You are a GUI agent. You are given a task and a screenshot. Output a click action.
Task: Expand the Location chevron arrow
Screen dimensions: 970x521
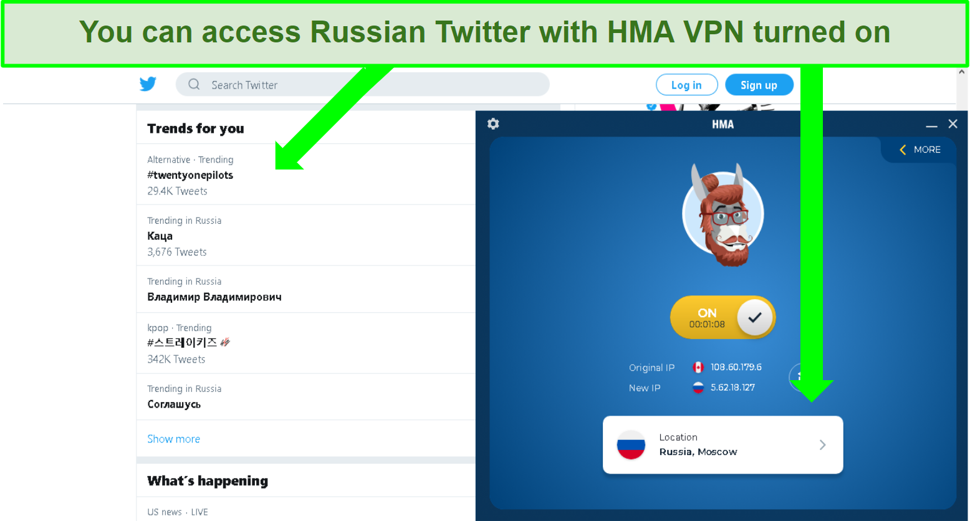point(823,444)
